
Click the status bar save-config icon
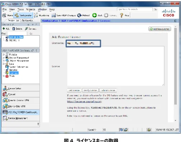coord(126,130)
